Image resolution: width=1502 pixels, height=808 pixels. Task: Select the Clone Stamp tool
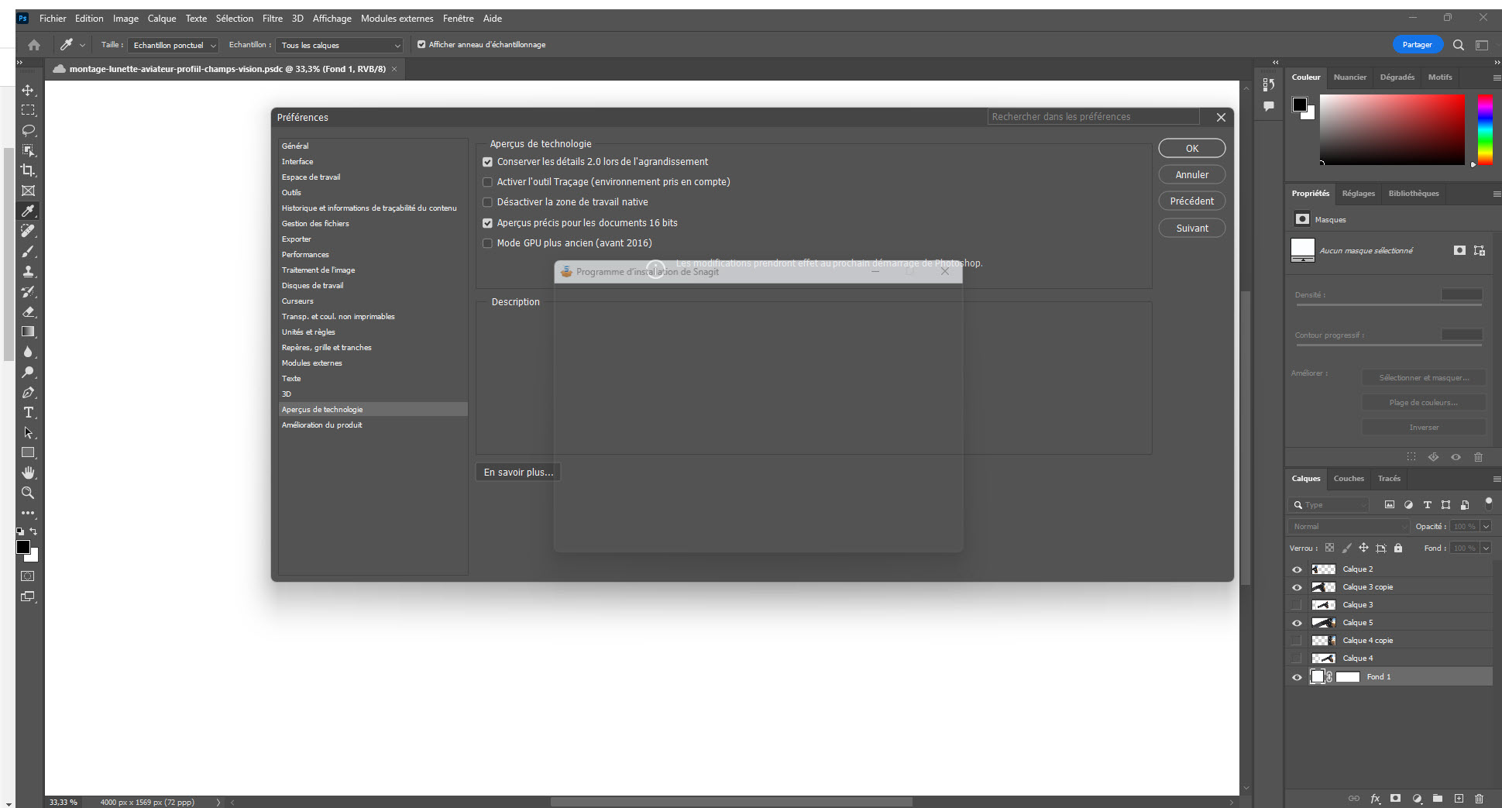tap(28, 271)
